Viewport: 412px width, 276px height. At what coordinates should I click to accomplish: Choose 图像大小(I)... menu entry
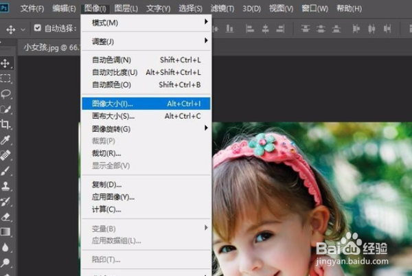click(x=146, y=104)
